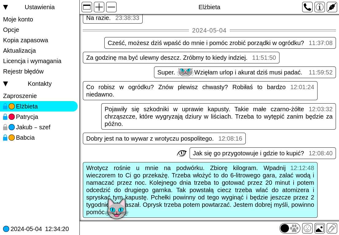Click the send image icon
The image size is (339, 235).
click(x=320, y=228)
